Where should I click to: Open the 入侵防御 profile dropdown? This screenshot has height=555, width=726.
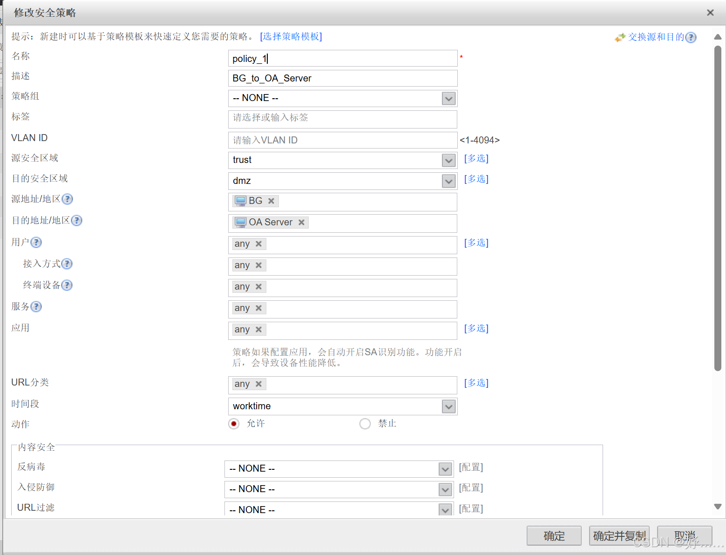coord(445,489)
